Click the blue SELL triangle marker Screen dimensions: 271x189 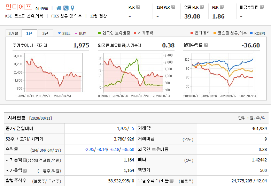click(x=59, y=33)
